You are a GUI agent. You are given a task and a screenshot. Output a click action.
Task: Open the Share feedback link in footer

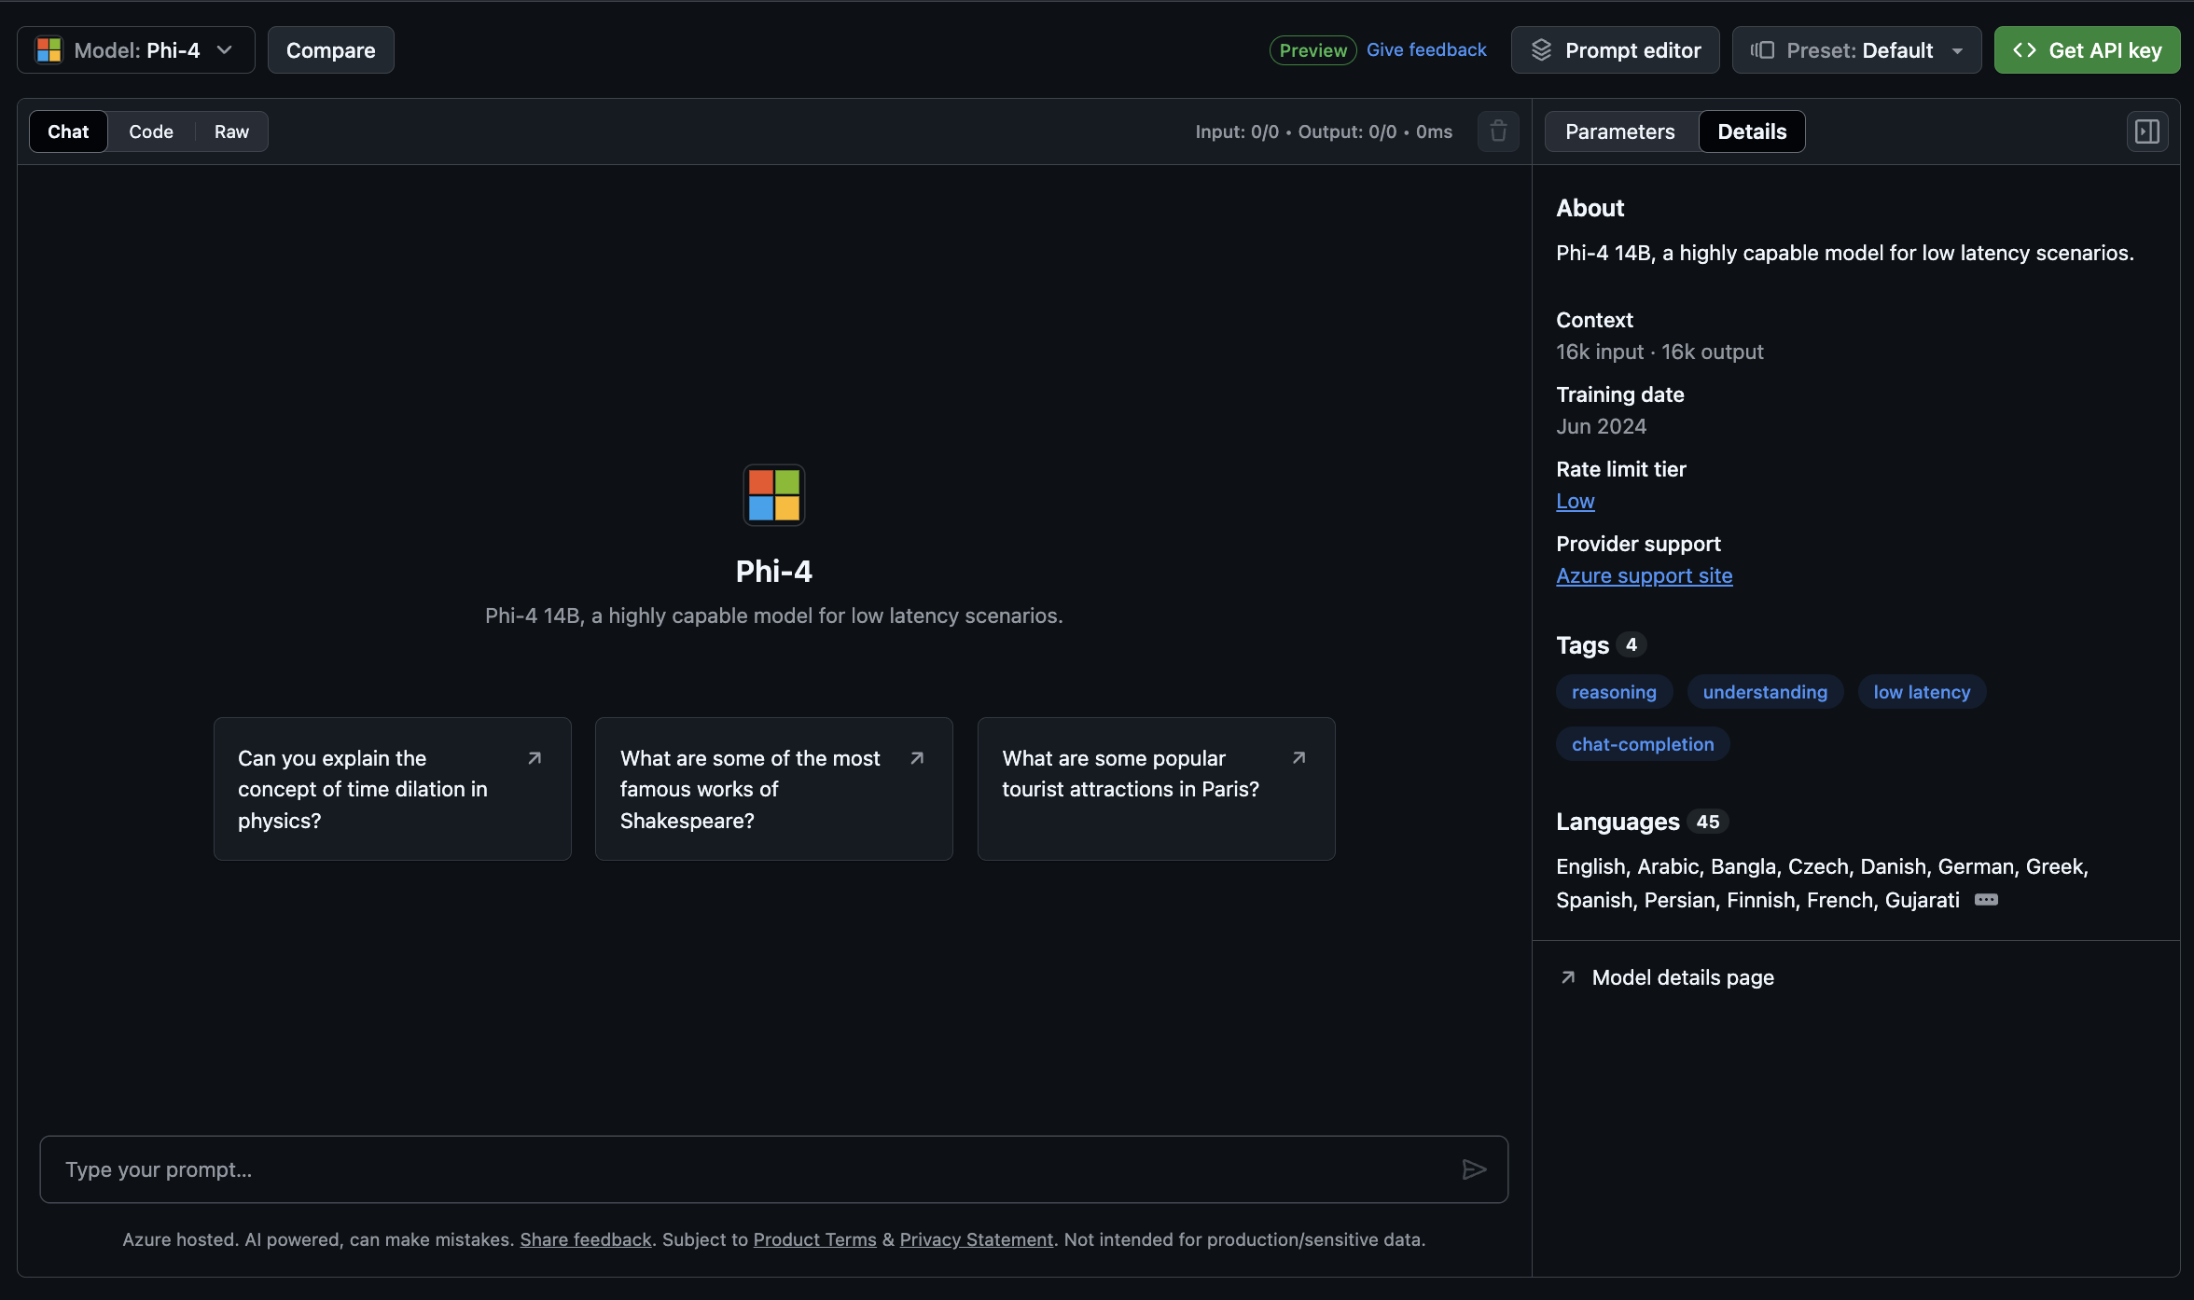click(585, 1239)
